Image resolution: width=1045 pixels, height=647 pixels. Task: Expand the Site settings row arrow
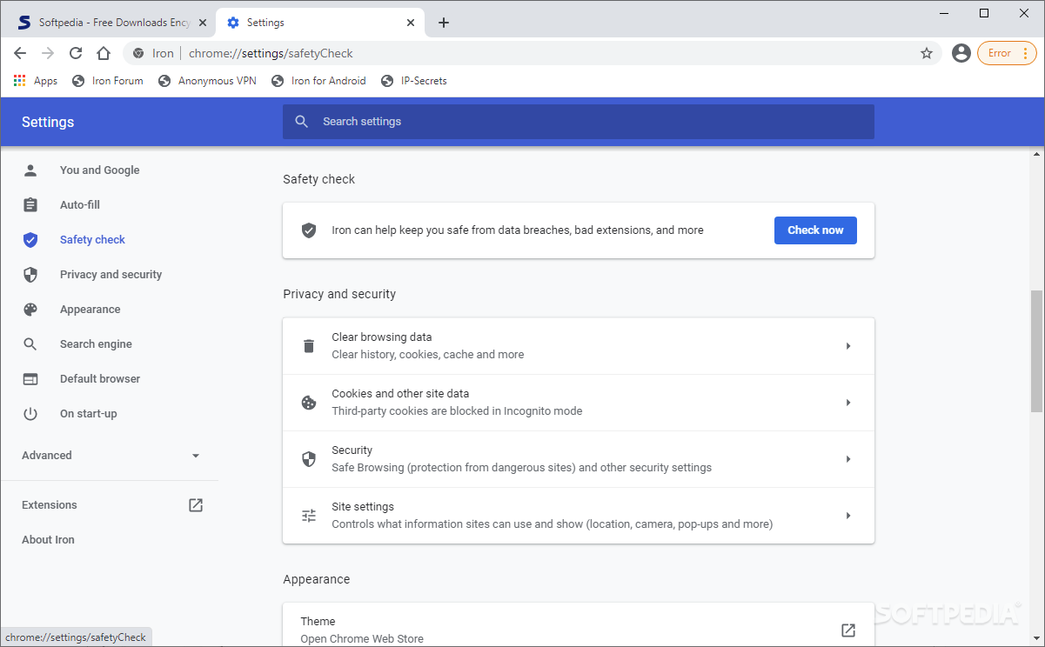(848, 516)
